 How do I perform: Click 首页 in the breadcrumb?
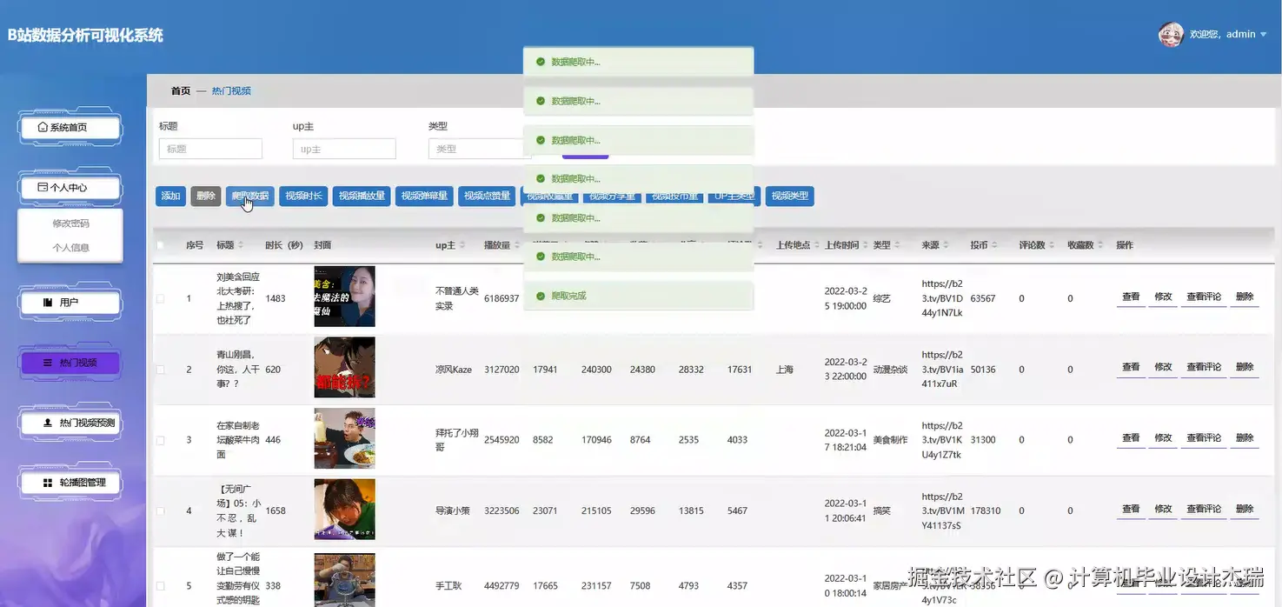click(181, 90)
